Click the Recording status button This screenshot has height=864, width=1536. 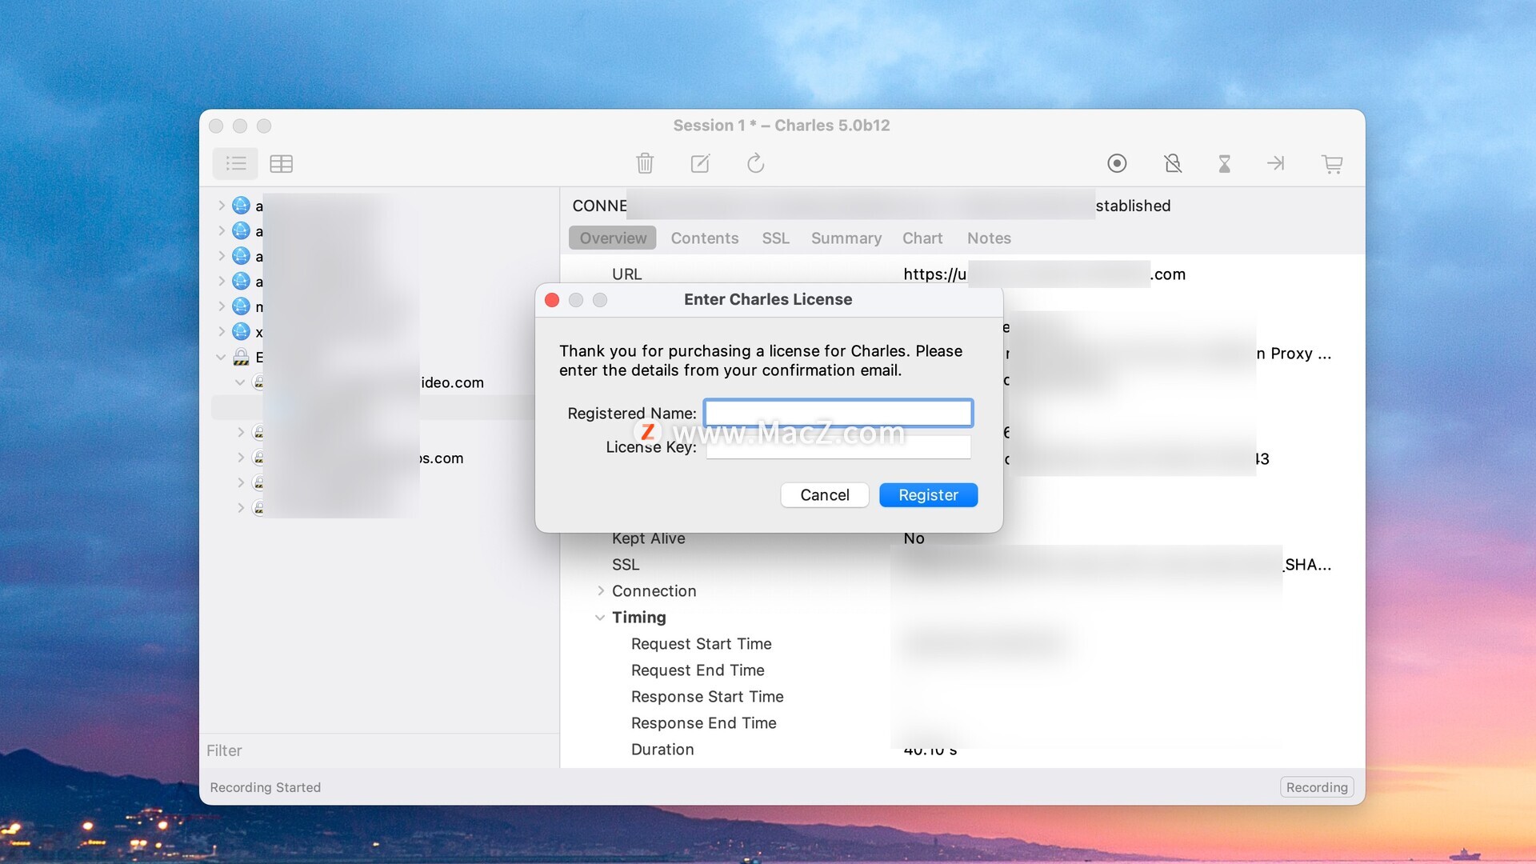(1316, 787)
